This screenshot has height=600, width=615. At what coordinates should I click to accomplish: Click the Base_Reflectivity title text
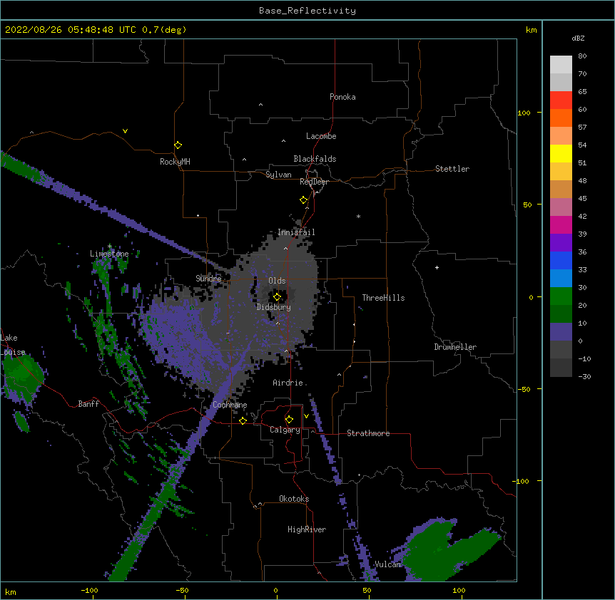click(307, 11)
